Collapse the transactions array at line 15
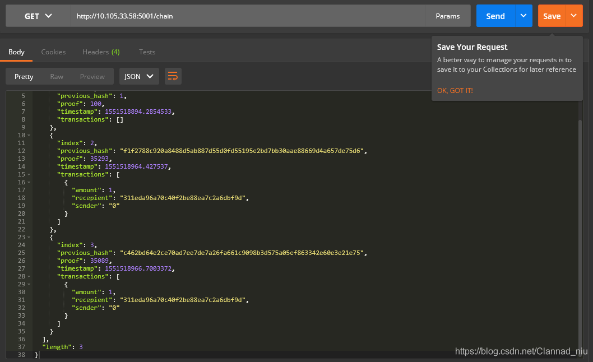 pos(29,175)
